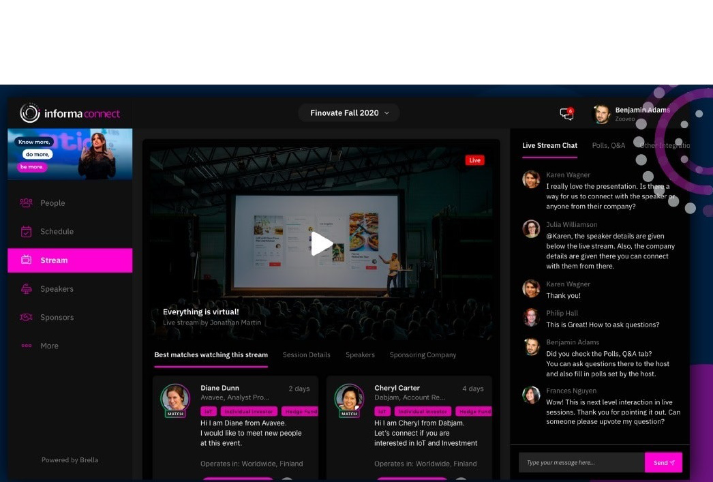This screenshot has width=713, height=482.
Task: Click the More dots icon
Action: pos(27,346)
